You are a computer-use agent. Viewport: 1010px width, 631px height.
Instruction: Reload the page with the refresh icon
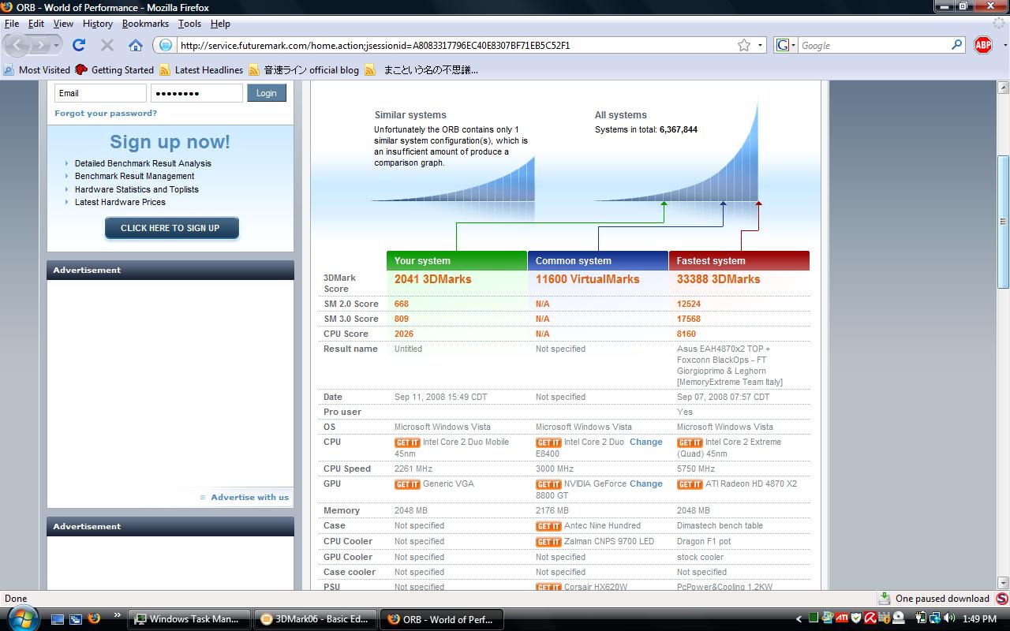(79, 45)
